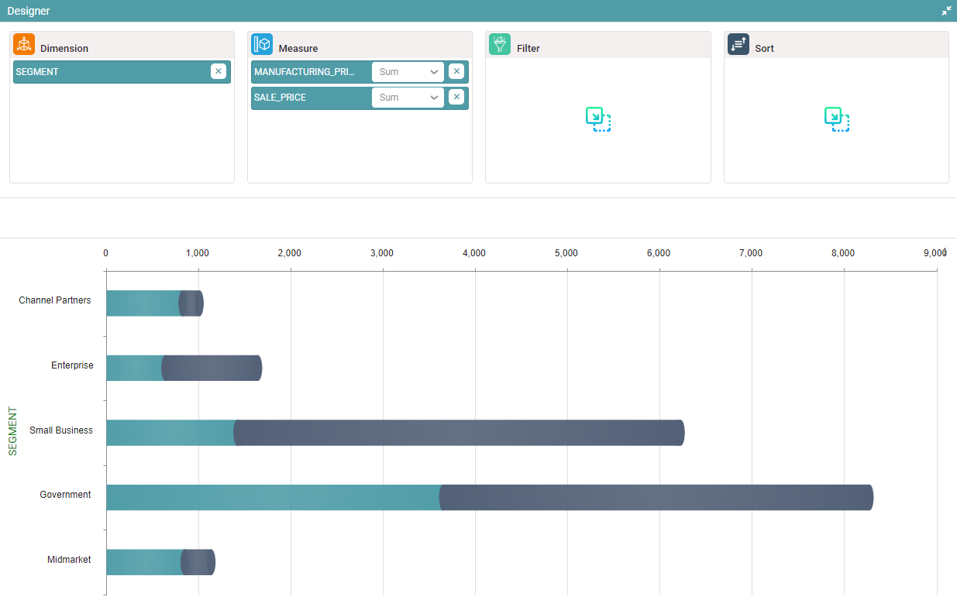This screenshot has height=600, width=957.
Task: Click the 8,000 axis tick label
Action: [x=843, y=253]
